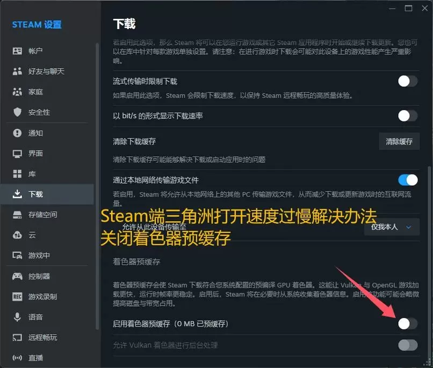Open the 仅我本人 transfer dropdown
This screenshot has height=368, width=433.
392,227
